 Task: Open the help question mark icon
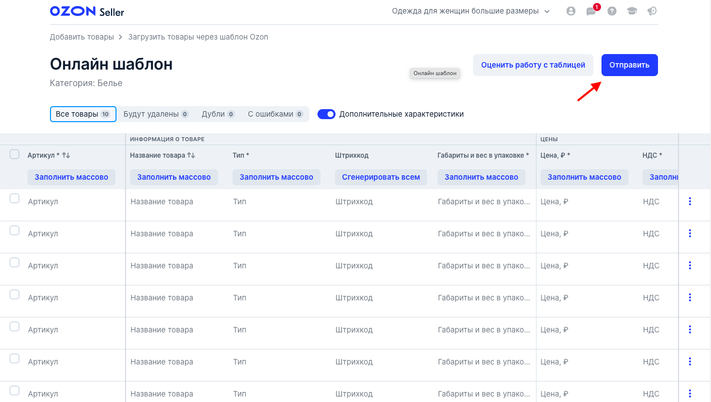coord(611,11)
